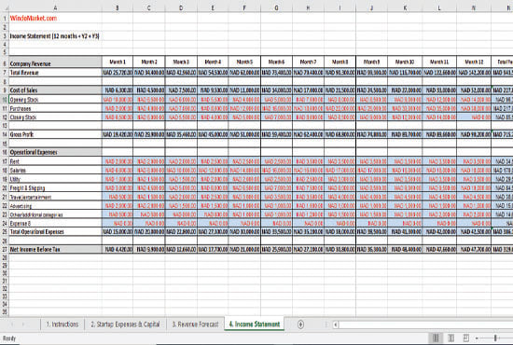Select the Total Operational Expenses label cell
Viewport: 513px width, 345px height.
pyautogui.click(x=55, y=232)
